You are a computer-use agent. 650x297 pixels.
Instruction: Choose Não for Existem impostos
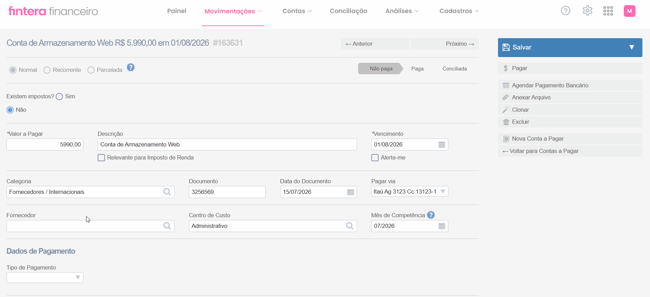click(x=10, y=110)
